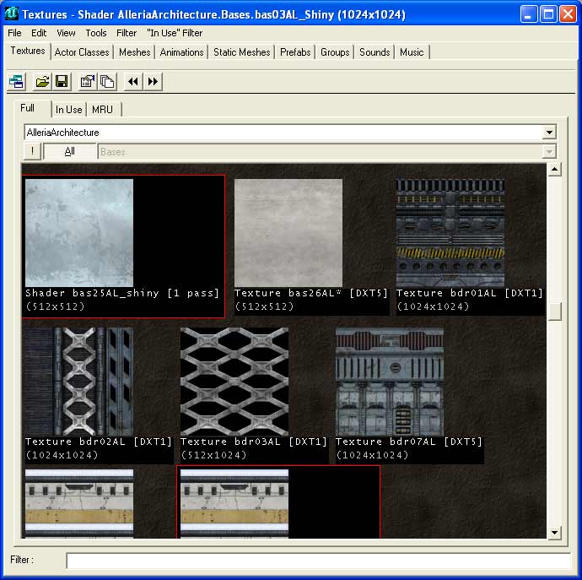Screen dimensions: 582x580
Task: Click the "(512x1024)" size text under bdr03AL
Action: tap(213, 455)
